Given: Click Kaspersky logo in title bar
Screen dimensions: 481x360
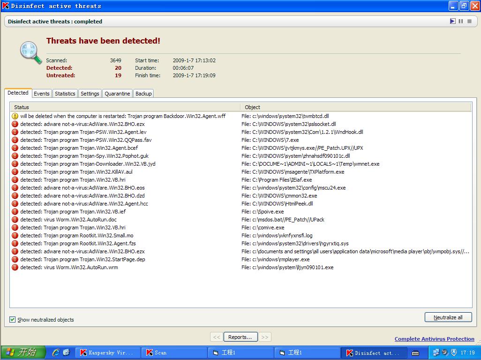Looking at the screenshot, I should tap(6, 6).
